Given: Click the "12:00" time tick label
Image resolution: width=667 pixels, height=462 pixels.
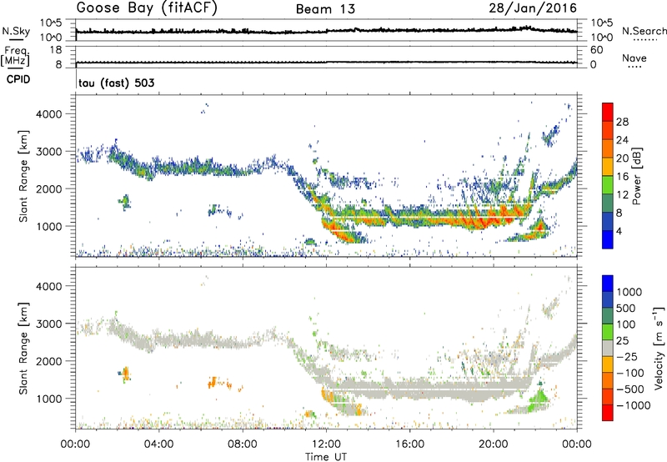Looking at the screenshot, I should (326, 444).
